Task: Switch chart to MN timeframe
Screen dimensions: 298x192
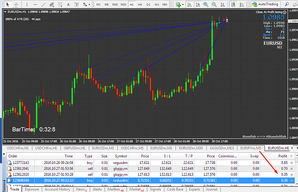Action: point(165,4)
